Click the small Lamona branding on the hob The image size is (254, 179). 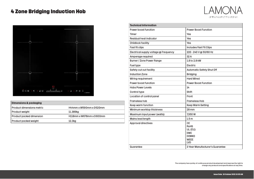(x=87, y=92)
